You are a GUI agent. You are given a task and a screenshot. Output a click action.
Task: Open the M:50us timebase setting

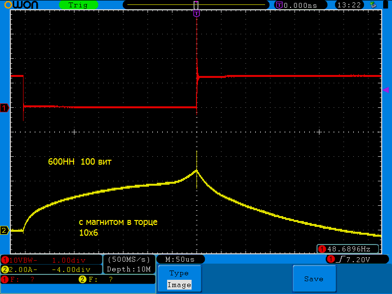(x=180, y=259)
